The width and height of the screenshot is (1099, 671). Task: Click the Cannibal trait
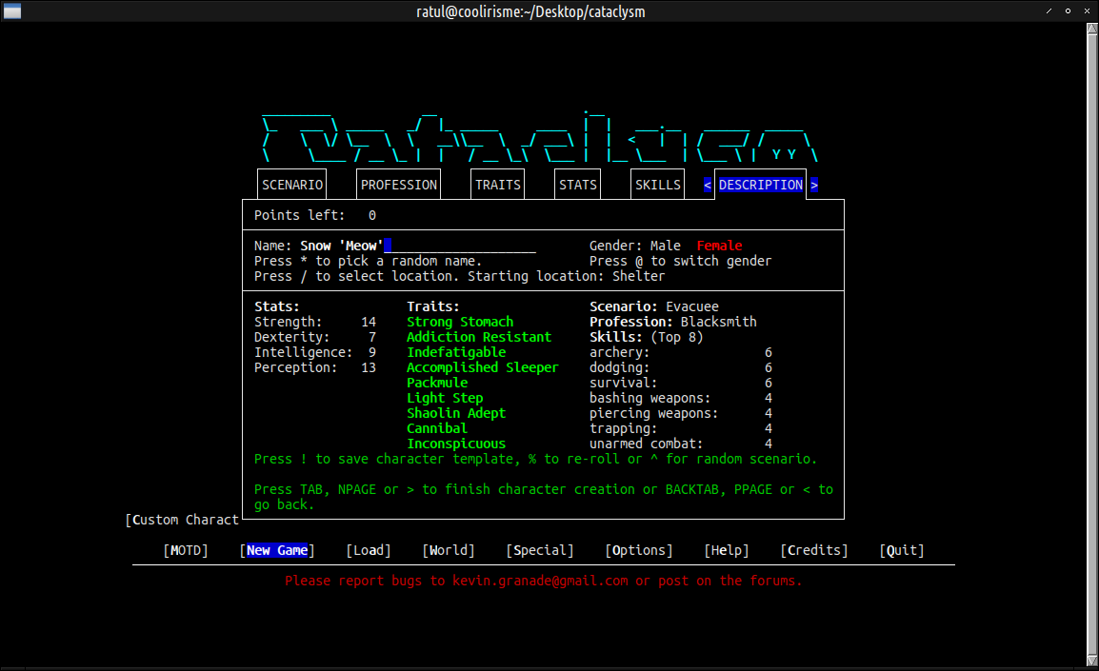[x=437, y=428]
